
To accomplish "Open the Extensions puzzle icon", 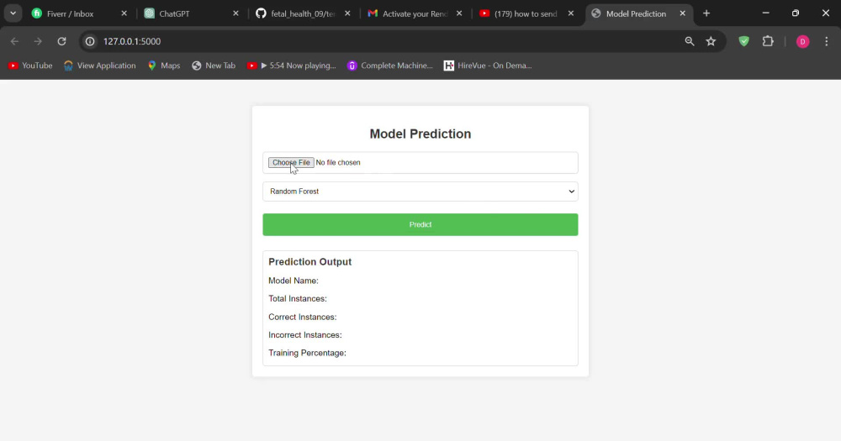I will tap(768, 41).
